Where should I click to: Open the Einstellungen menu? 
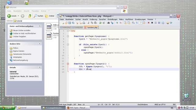click(x=112, y=20)
